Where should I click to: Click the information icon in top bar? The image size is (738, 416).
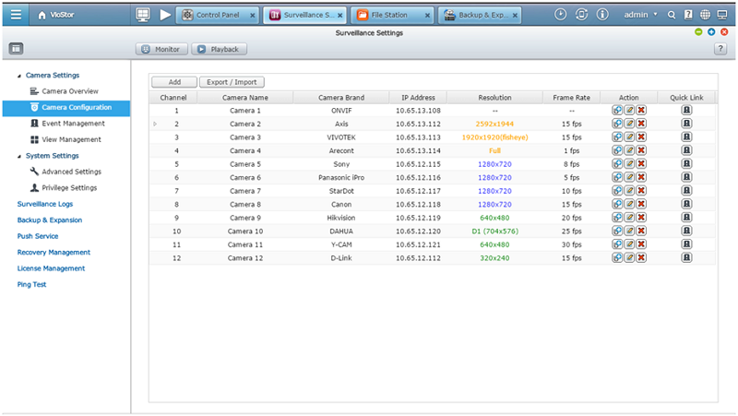(x=602, y=15)
